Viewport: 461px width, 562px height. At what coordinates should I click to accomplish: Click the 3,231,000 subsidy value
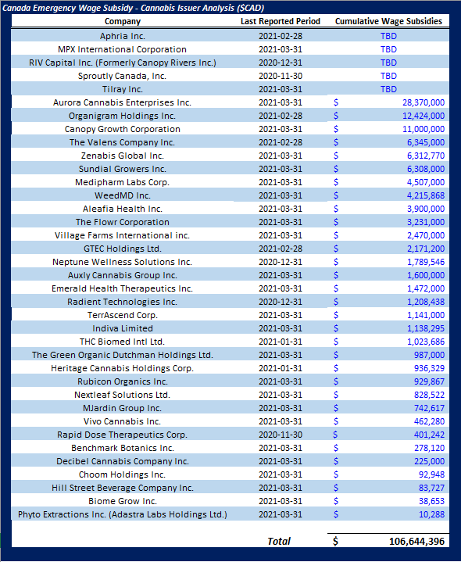pos(426,222)
